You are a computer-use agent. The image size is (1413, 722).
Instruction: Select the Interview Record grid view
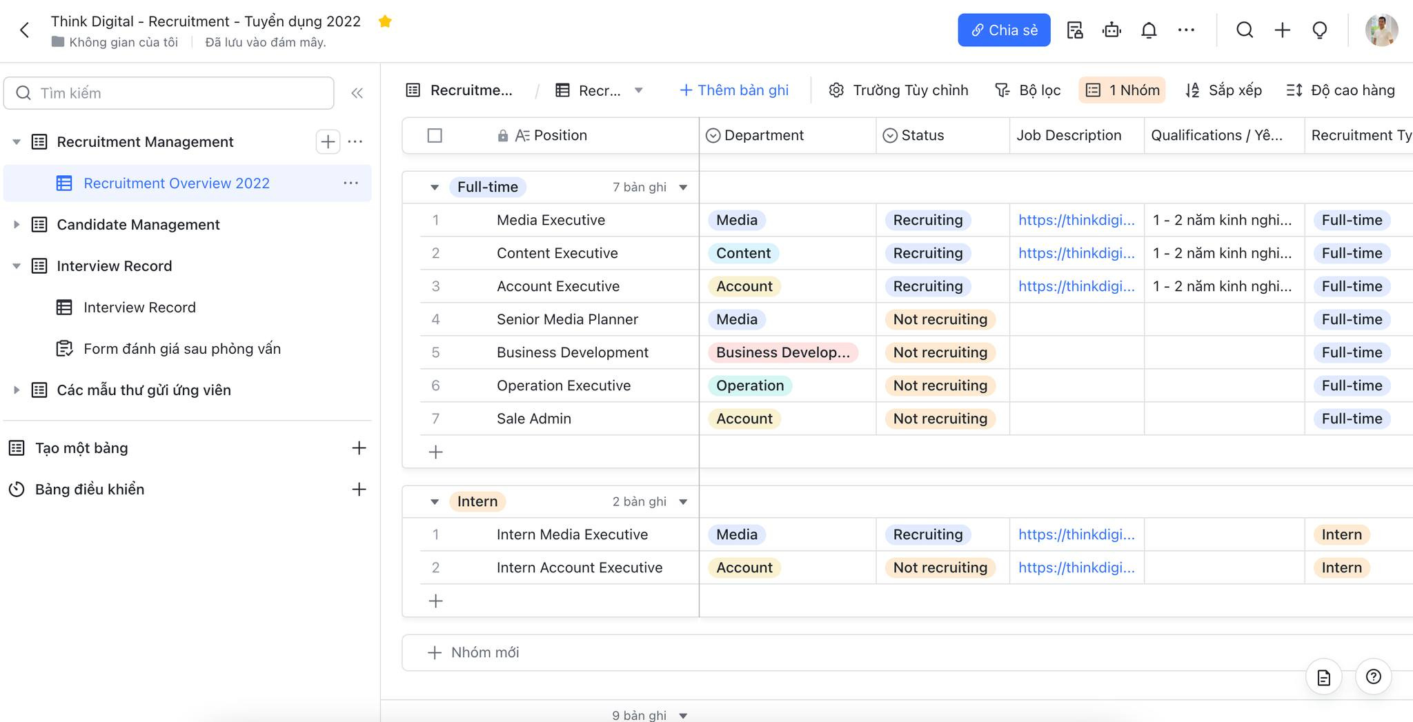coord(139,308)
